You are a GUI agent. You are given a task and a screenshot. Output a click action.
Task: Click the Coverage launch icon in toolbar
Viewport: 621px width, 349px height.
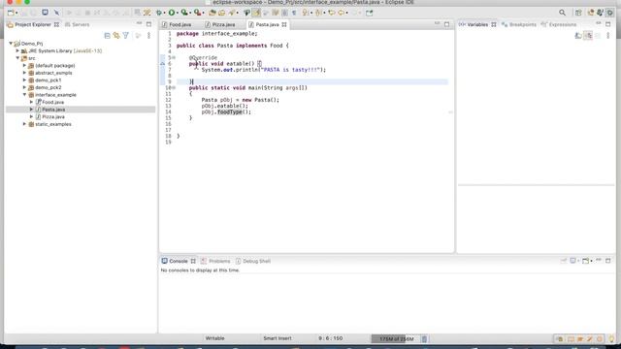point(184,13)
